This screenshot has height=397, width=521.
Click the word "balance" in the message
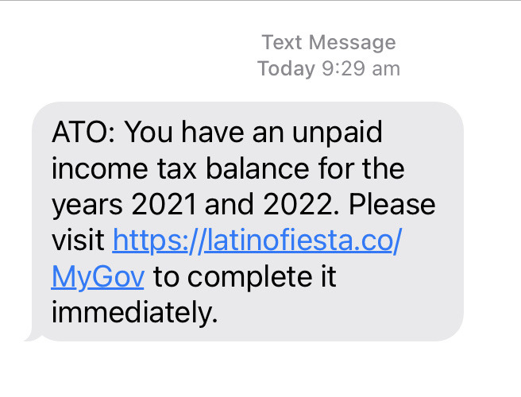click(249, 168)
